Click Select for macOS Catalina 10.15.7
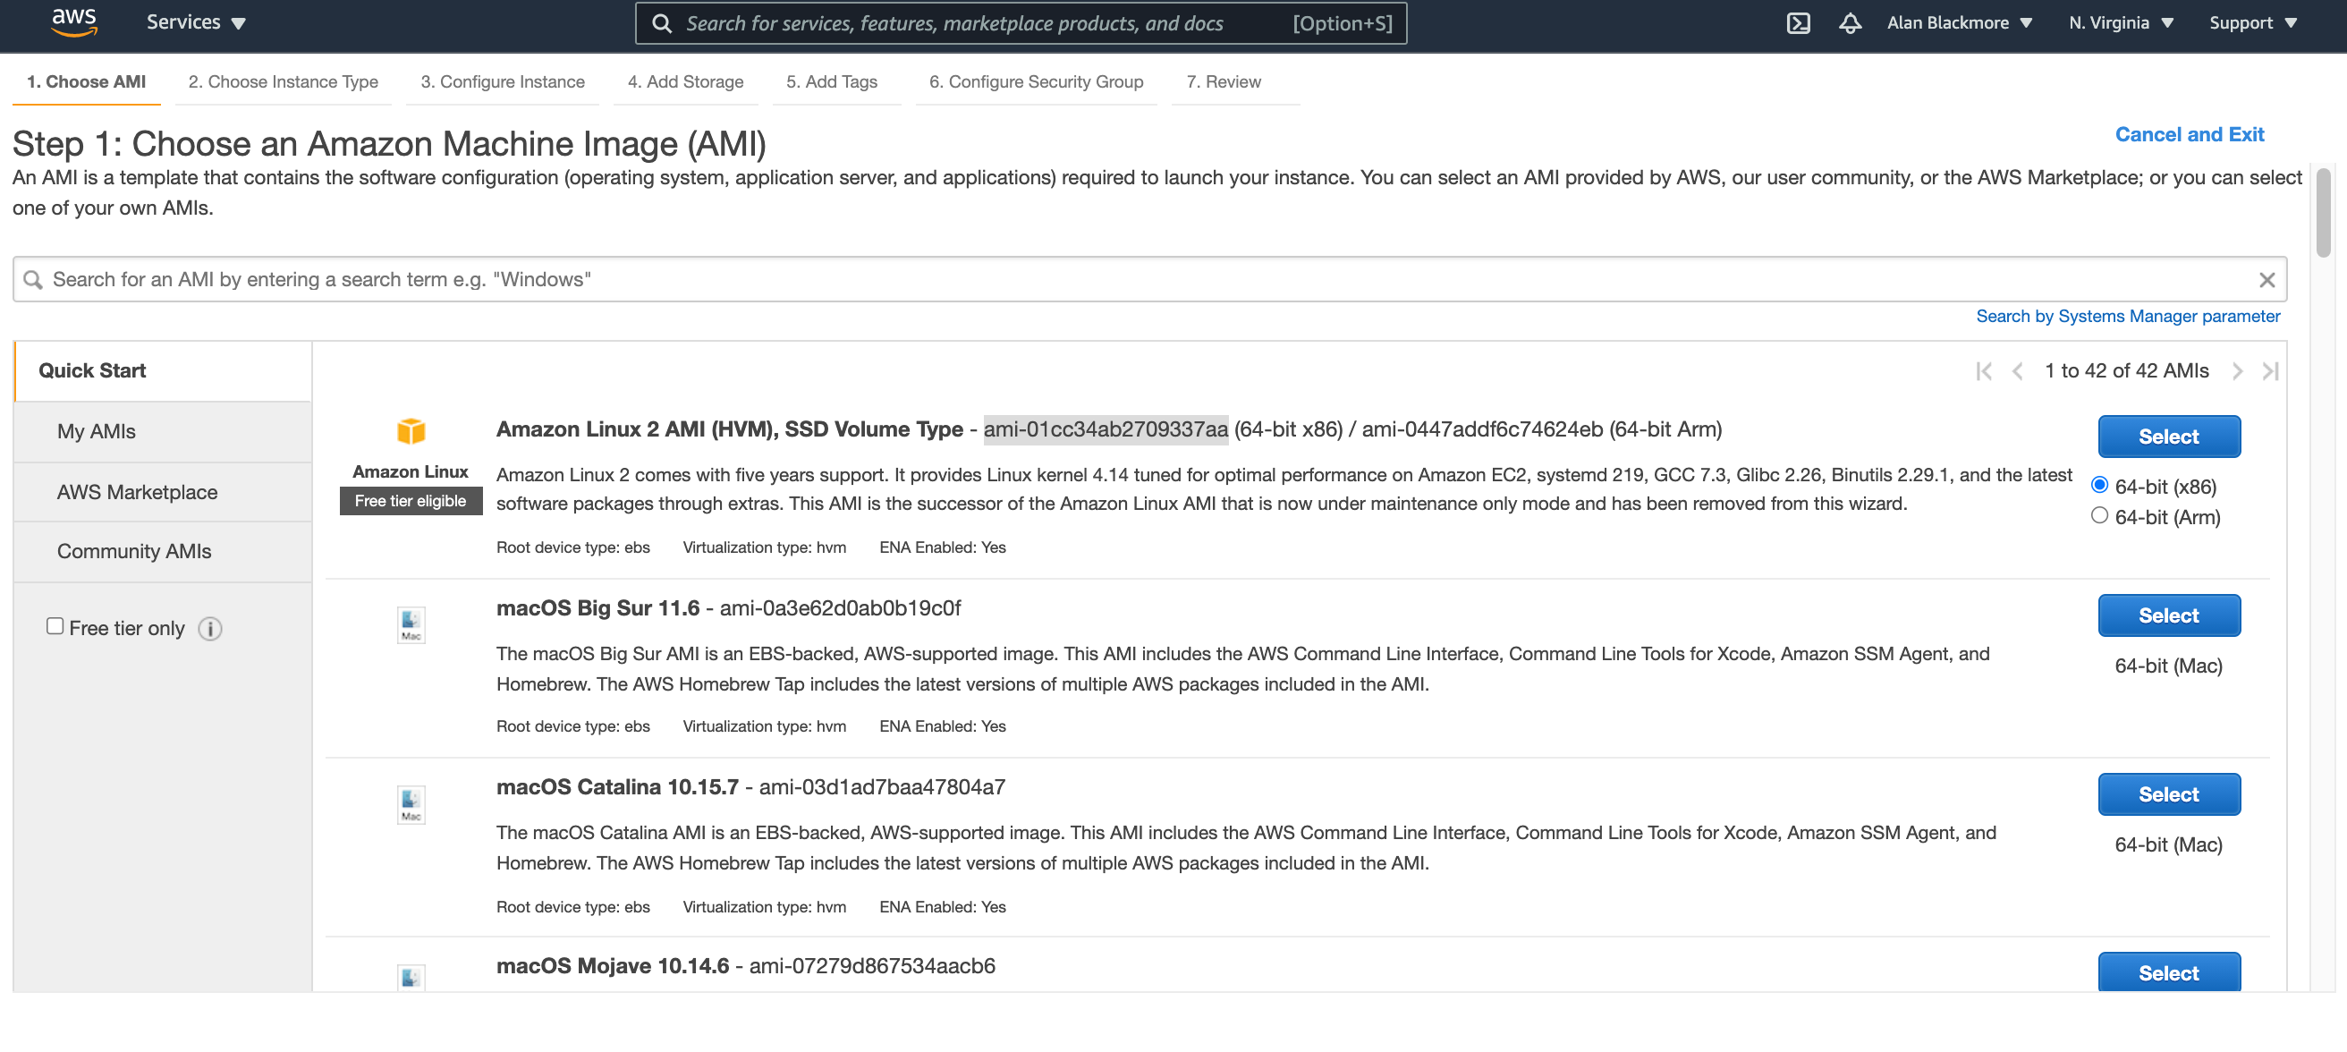The width and height of the screenshot is (2347, 1052). click(2168, 794)
